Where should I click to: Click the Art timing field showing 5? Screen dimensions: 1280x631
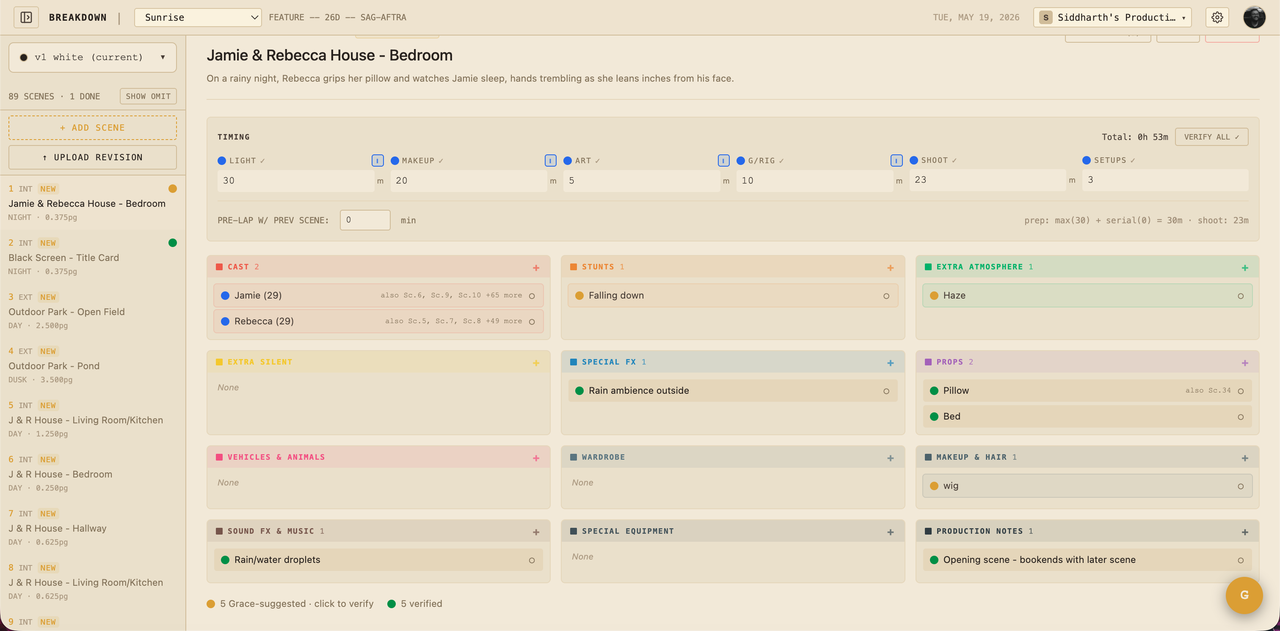642,181
